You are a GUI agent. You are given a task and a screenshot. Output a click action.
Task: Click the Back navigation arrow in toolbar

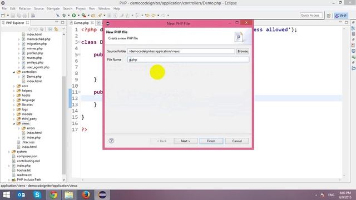pos(154,16)
